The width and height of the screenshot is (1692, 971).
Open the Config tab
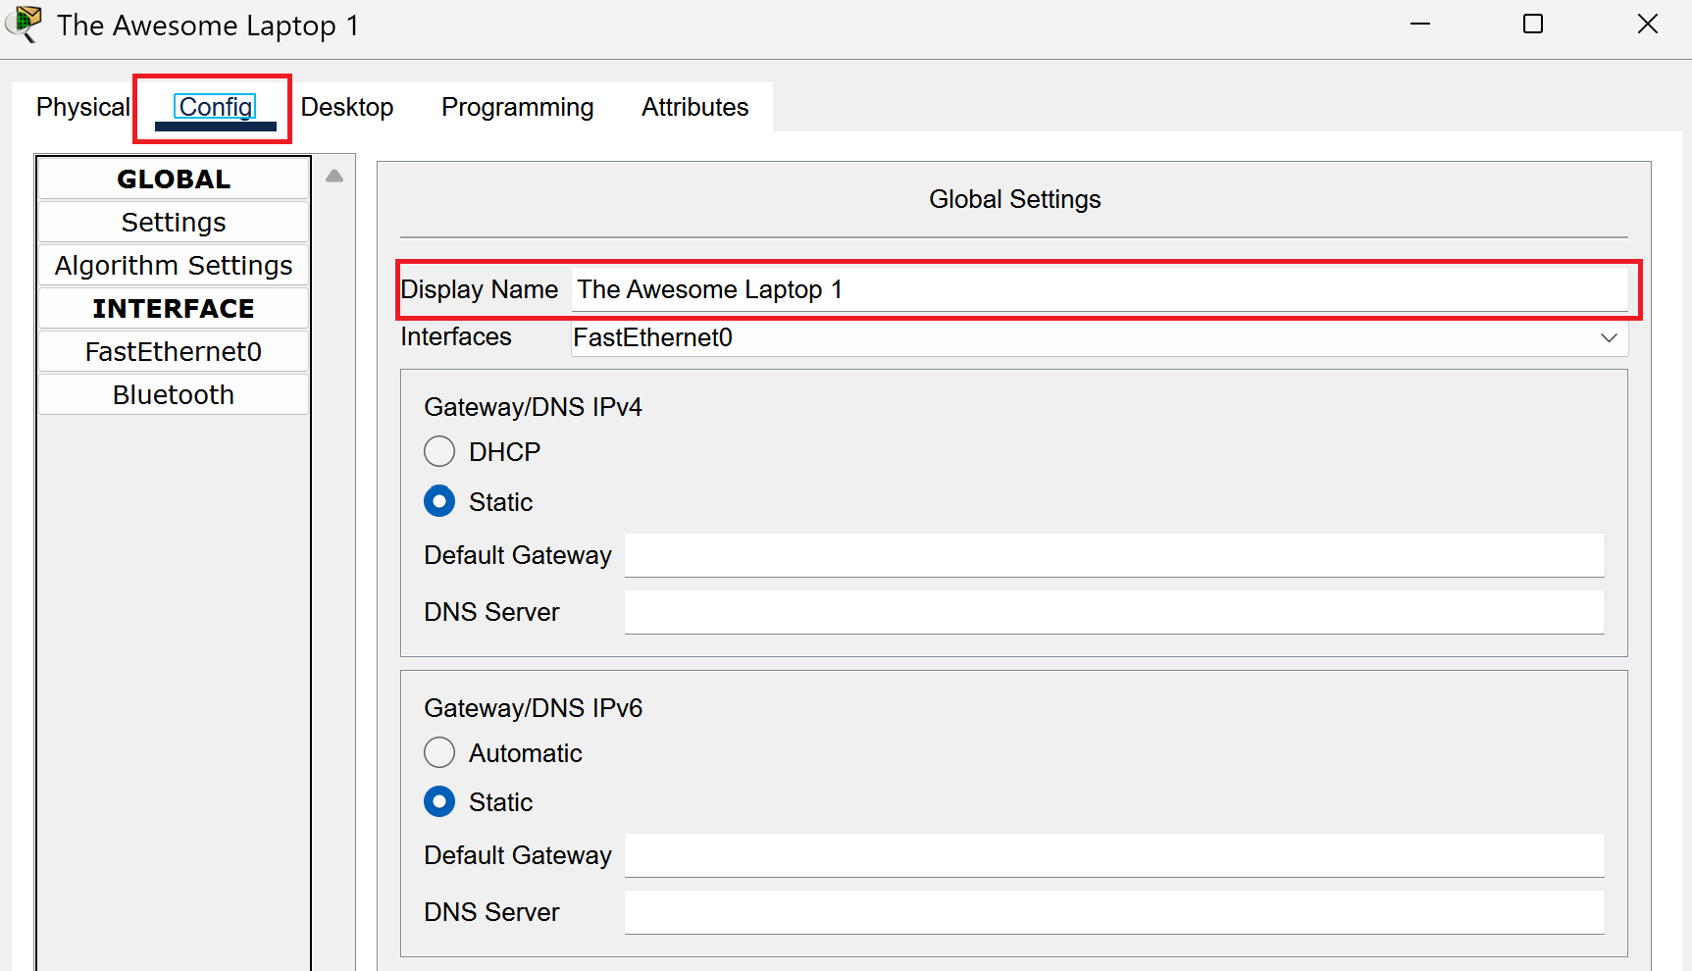pyautogui.click(x=215, y=107)
